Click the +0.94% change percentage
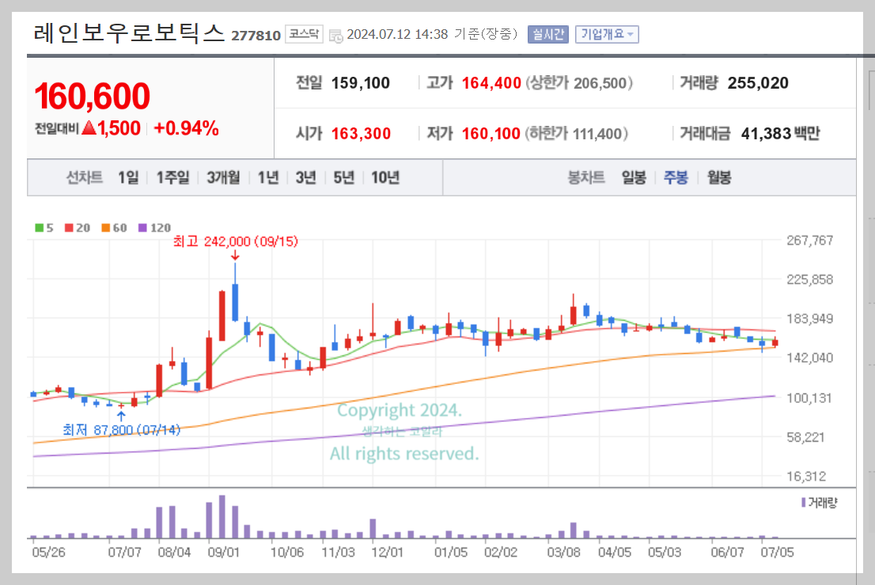 coord(186,128)
